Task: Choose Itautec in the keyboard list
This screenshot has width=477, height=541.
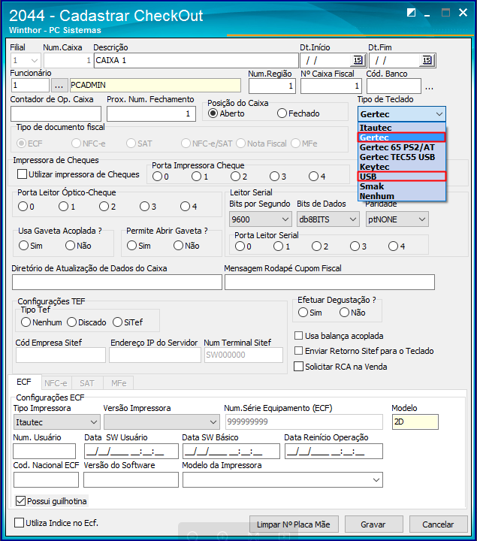Action: (402, 128)
